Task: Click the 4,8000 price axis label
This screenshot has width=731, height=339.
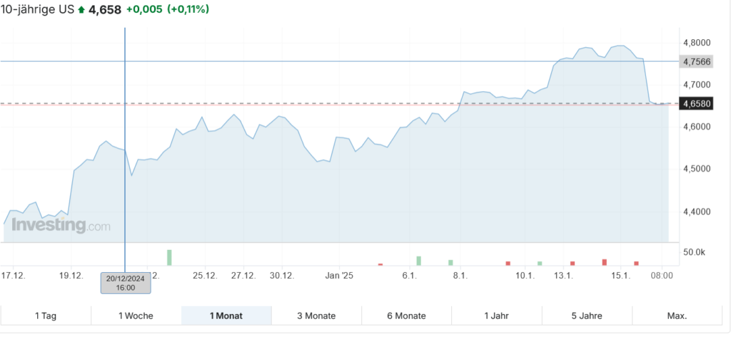Action: [x=697, y=43]
